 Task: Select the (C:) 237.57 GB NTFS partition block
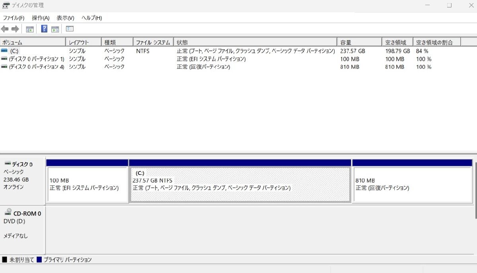coord(240,185)
